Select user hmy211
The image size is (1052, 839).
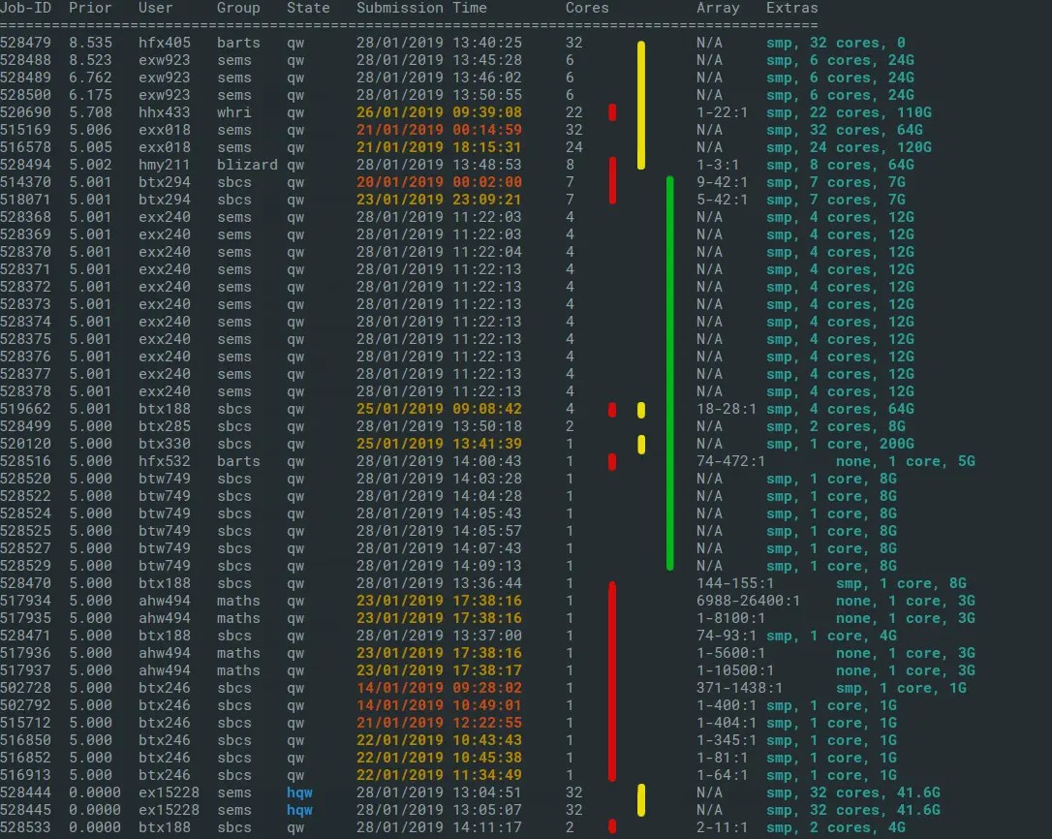(x=165, y=165)
